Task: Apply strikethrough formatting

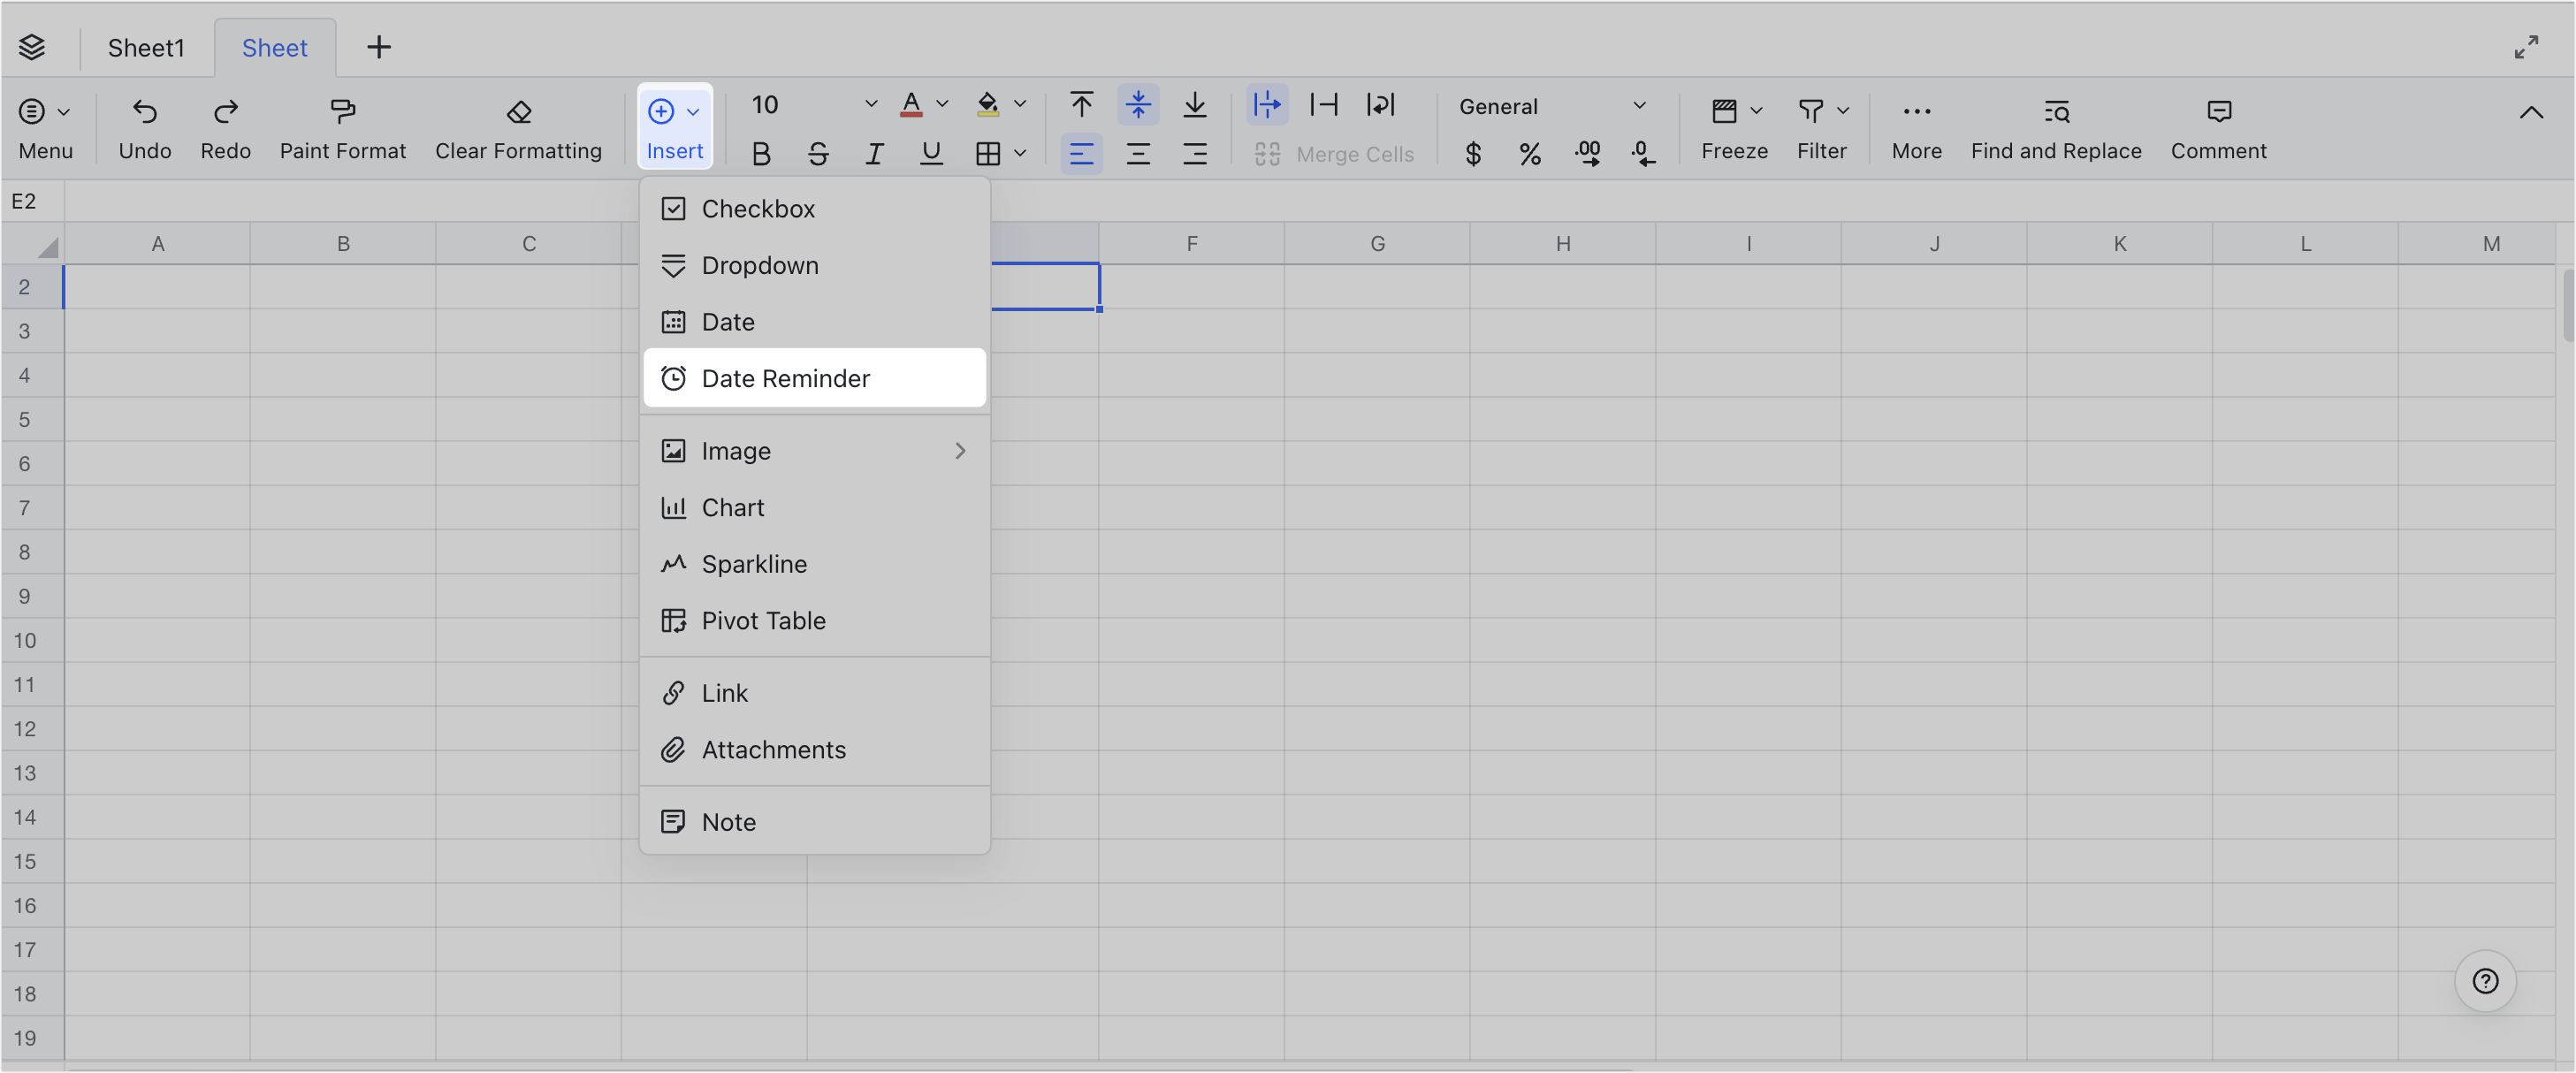Action: (818, 154)
